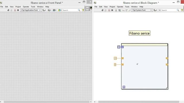
Task: Click the Front Panel horizontal scrollbar
Action: pos(47,102)
